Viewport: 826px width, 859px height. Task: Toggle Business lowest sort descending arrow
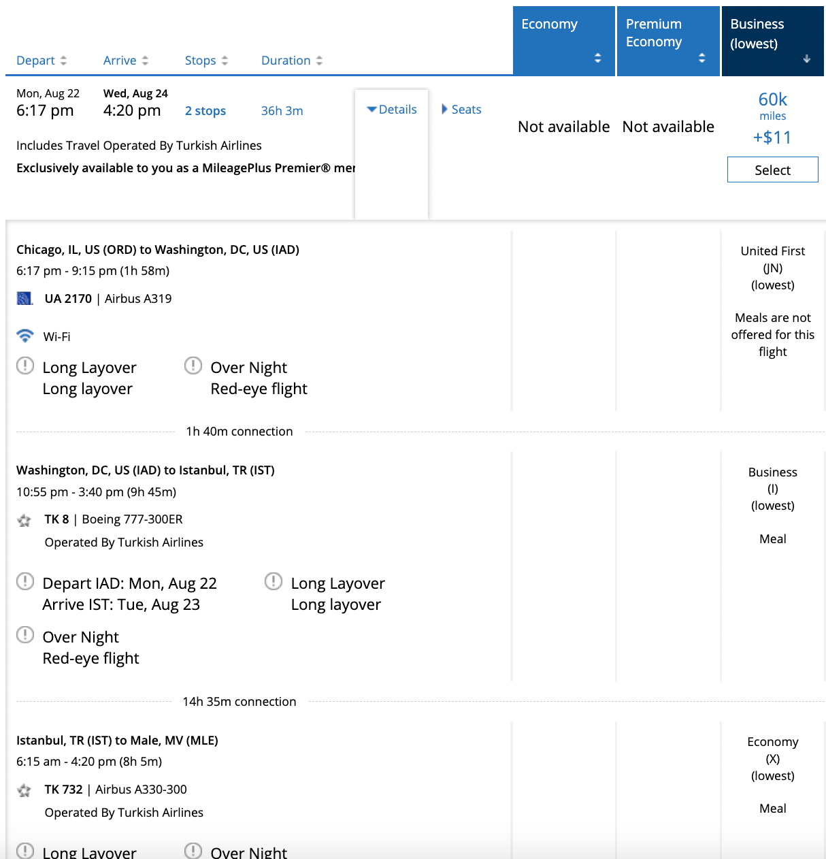[806, 59]
